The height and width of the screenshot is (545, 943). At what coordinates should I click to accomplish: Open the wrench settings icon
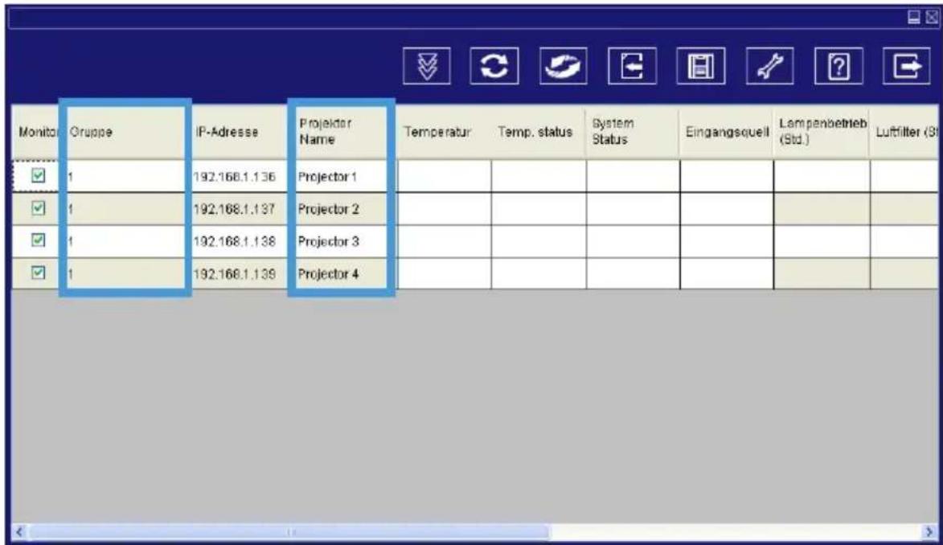(770, 66)
